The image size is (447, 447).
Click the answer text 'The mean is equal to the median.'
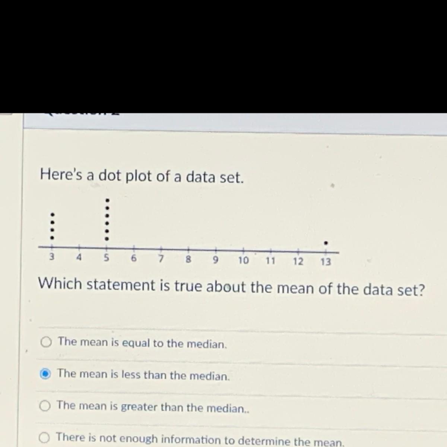pos(142,343)
